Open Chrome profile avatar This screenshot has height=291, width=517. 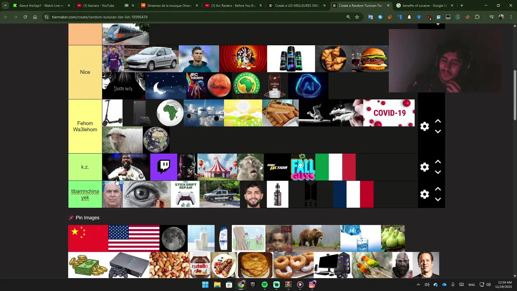(x=501, y=17)
